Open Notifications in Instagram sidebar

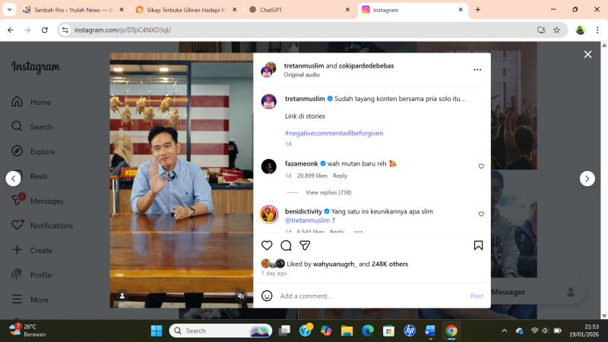pyautogui.click(x=42, y=225)
